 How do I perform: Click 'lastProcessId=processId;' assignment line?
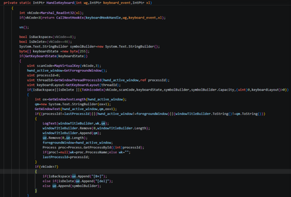click(x=66, y=157)
